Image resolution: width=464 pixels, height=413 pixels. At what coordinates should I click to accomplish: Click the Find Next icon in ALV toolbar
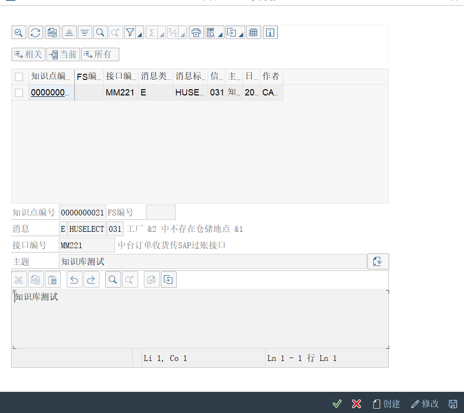[x=116, y=32]
